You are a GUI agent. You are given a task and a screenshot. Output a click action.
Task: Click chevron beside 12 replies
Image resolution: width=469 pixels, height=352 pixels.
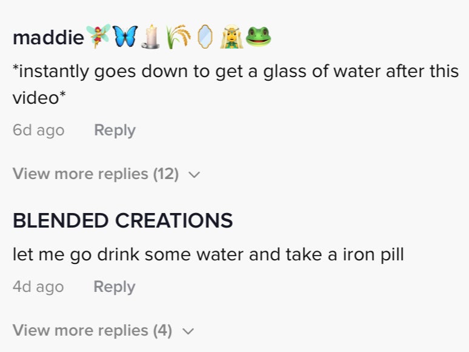195,174
